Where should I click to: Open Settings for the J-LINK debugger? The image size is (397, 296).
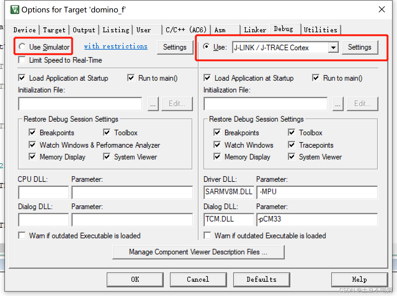pos(360,47)
